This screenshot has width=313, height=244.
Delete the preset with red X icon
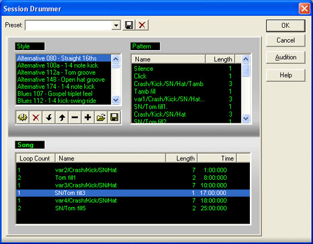[142, 25]
